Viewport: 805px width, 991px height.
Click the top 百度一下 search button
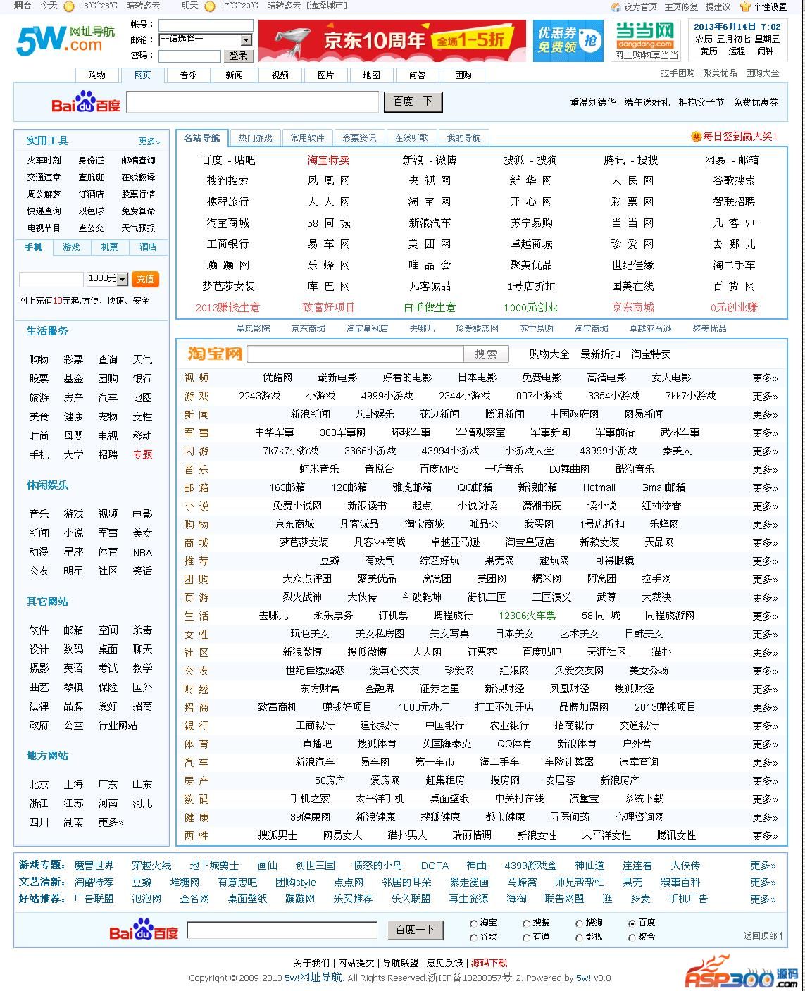click(x=413, y=102)
